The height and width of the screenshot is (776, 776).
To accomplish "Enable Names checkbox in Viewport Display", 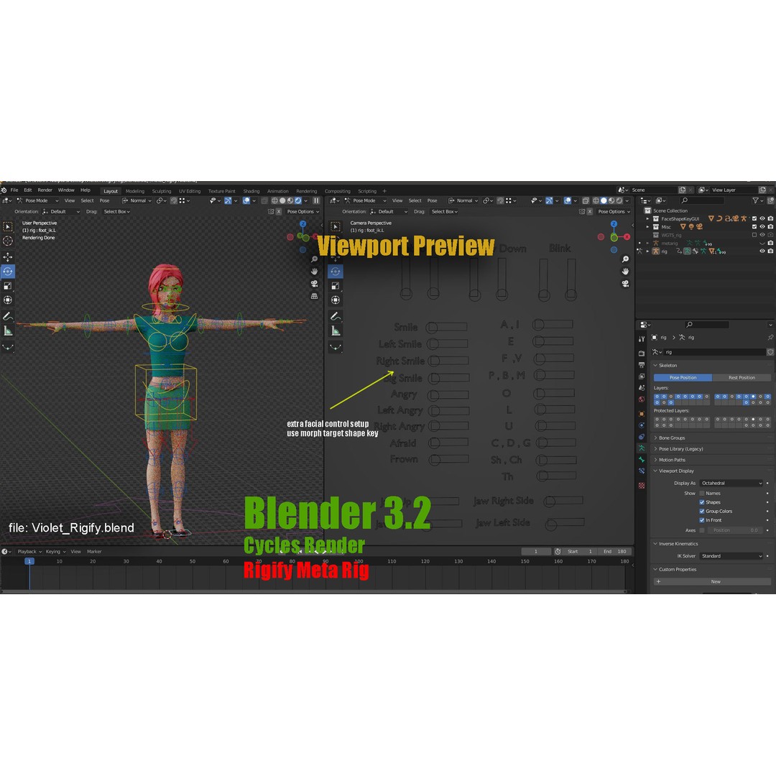I will pyautogui.click(x=702, y=494).
